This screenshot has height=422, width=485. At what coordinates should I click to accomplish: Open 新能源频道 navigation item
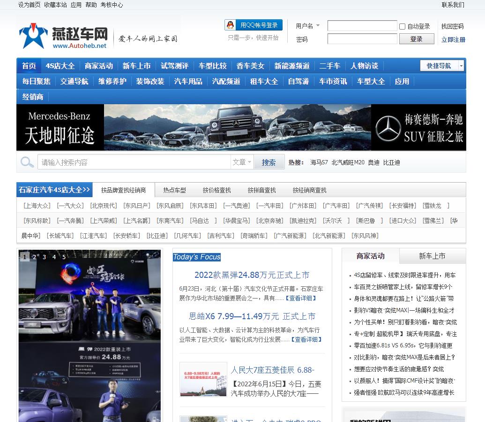(x=291, y=66)
